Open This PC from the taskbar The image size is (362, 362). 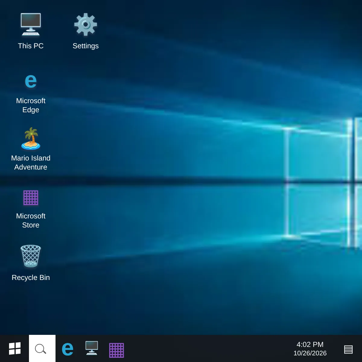92,348
